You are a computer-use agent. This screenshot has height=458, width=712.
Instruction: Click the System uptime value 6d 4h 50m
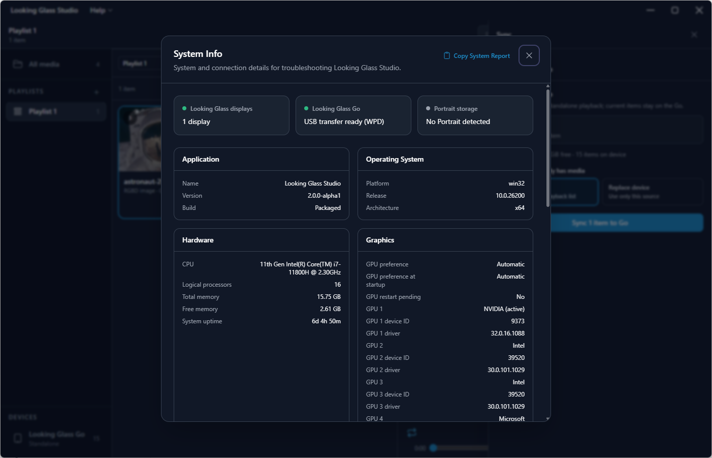326,321
